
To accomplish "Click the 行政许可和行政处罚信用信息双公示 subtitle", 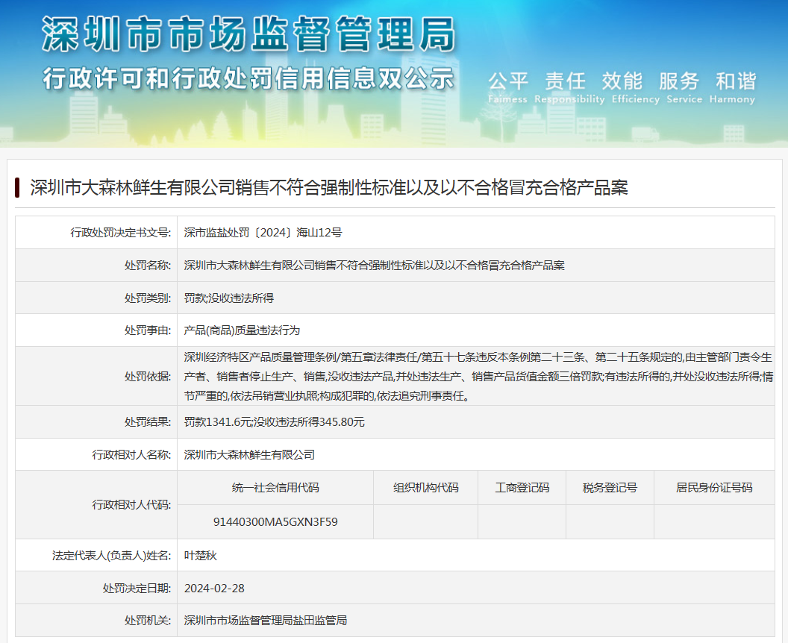I will (x=248, y=78).
